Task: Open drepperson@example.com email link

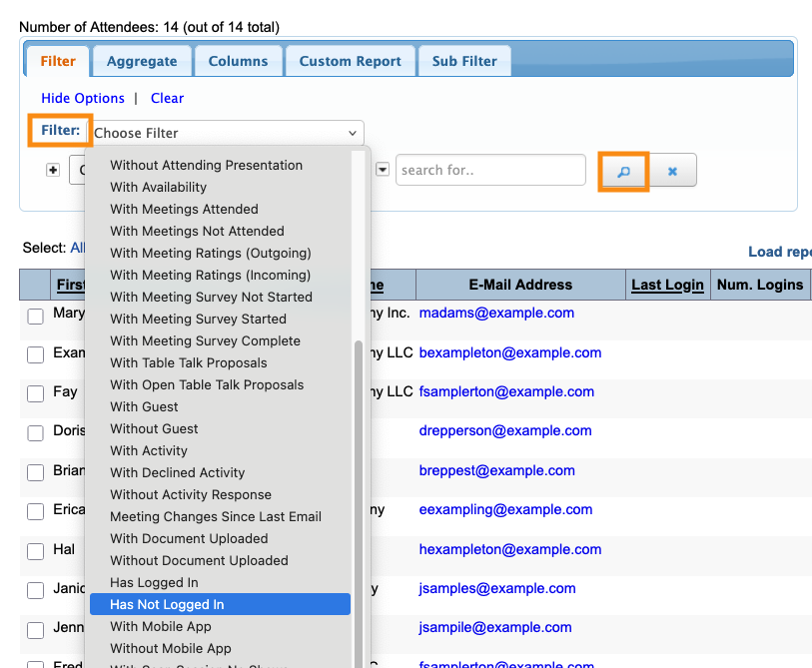Action: 505,430
